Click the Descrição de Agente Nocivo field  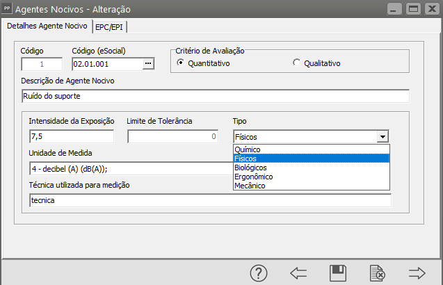click(x=215, y=97)
